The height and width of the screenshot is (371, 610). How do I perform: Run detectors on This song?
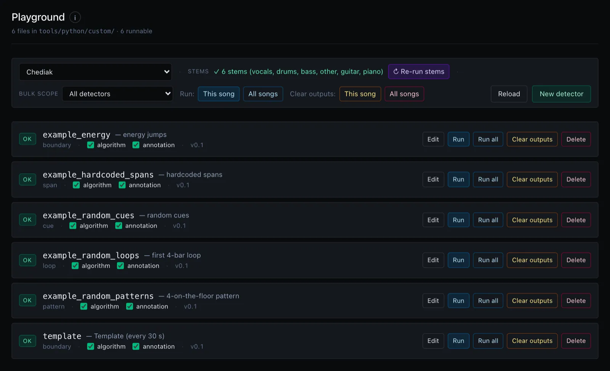219,94
